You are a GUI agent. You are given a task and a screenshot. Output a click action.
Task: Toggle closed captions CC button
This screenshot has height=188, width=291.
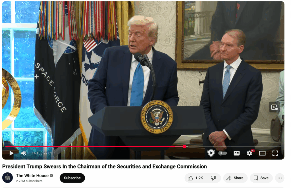236,153
